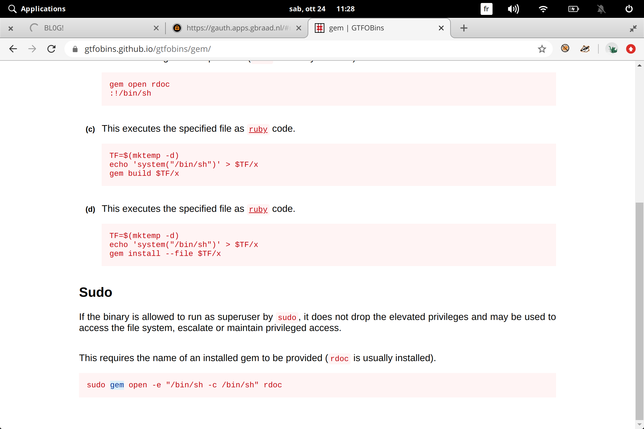Bookmark this page with the star icon

click(542, 49)
